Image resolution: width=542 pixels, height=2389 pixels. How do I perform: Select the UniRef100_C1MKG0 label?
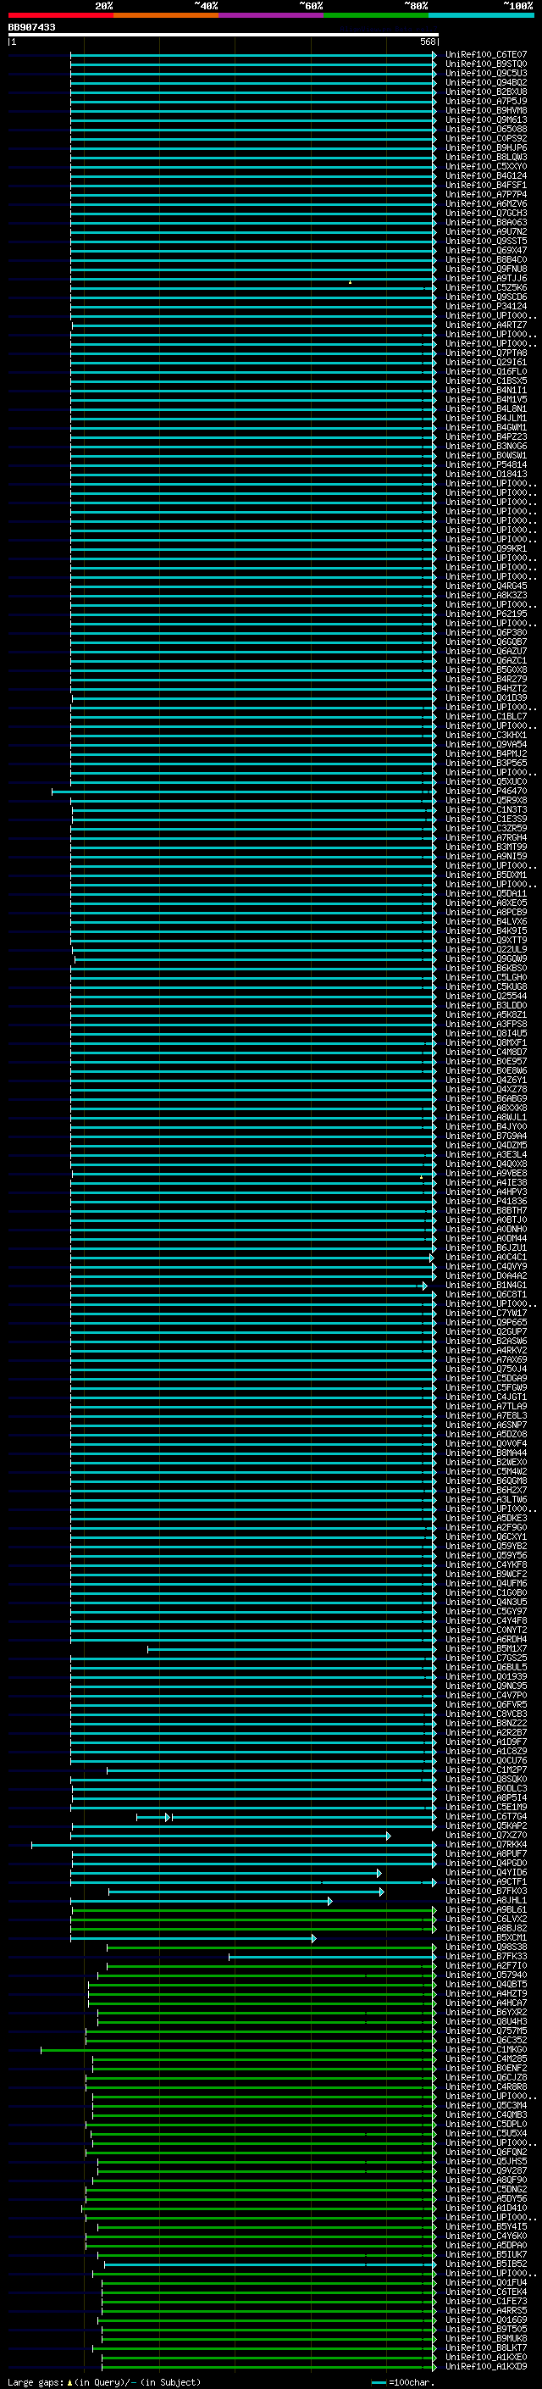pyautogui.click(x=485, y=2049)
